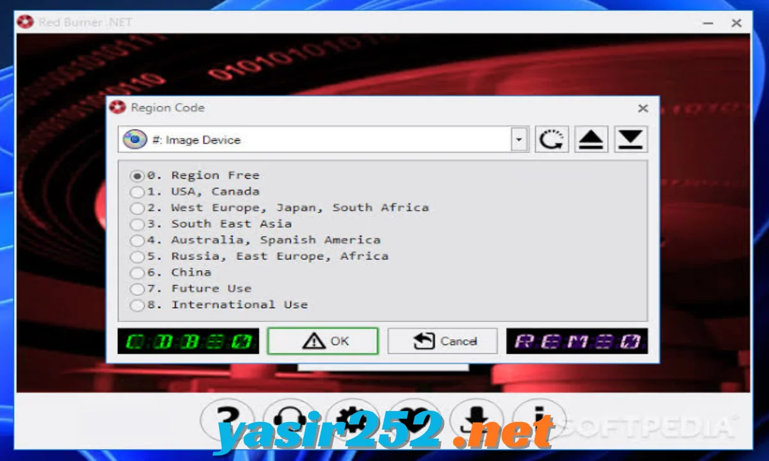Confirm with the OK button
This screenshot has width=769, height=461.
point(323,341)
